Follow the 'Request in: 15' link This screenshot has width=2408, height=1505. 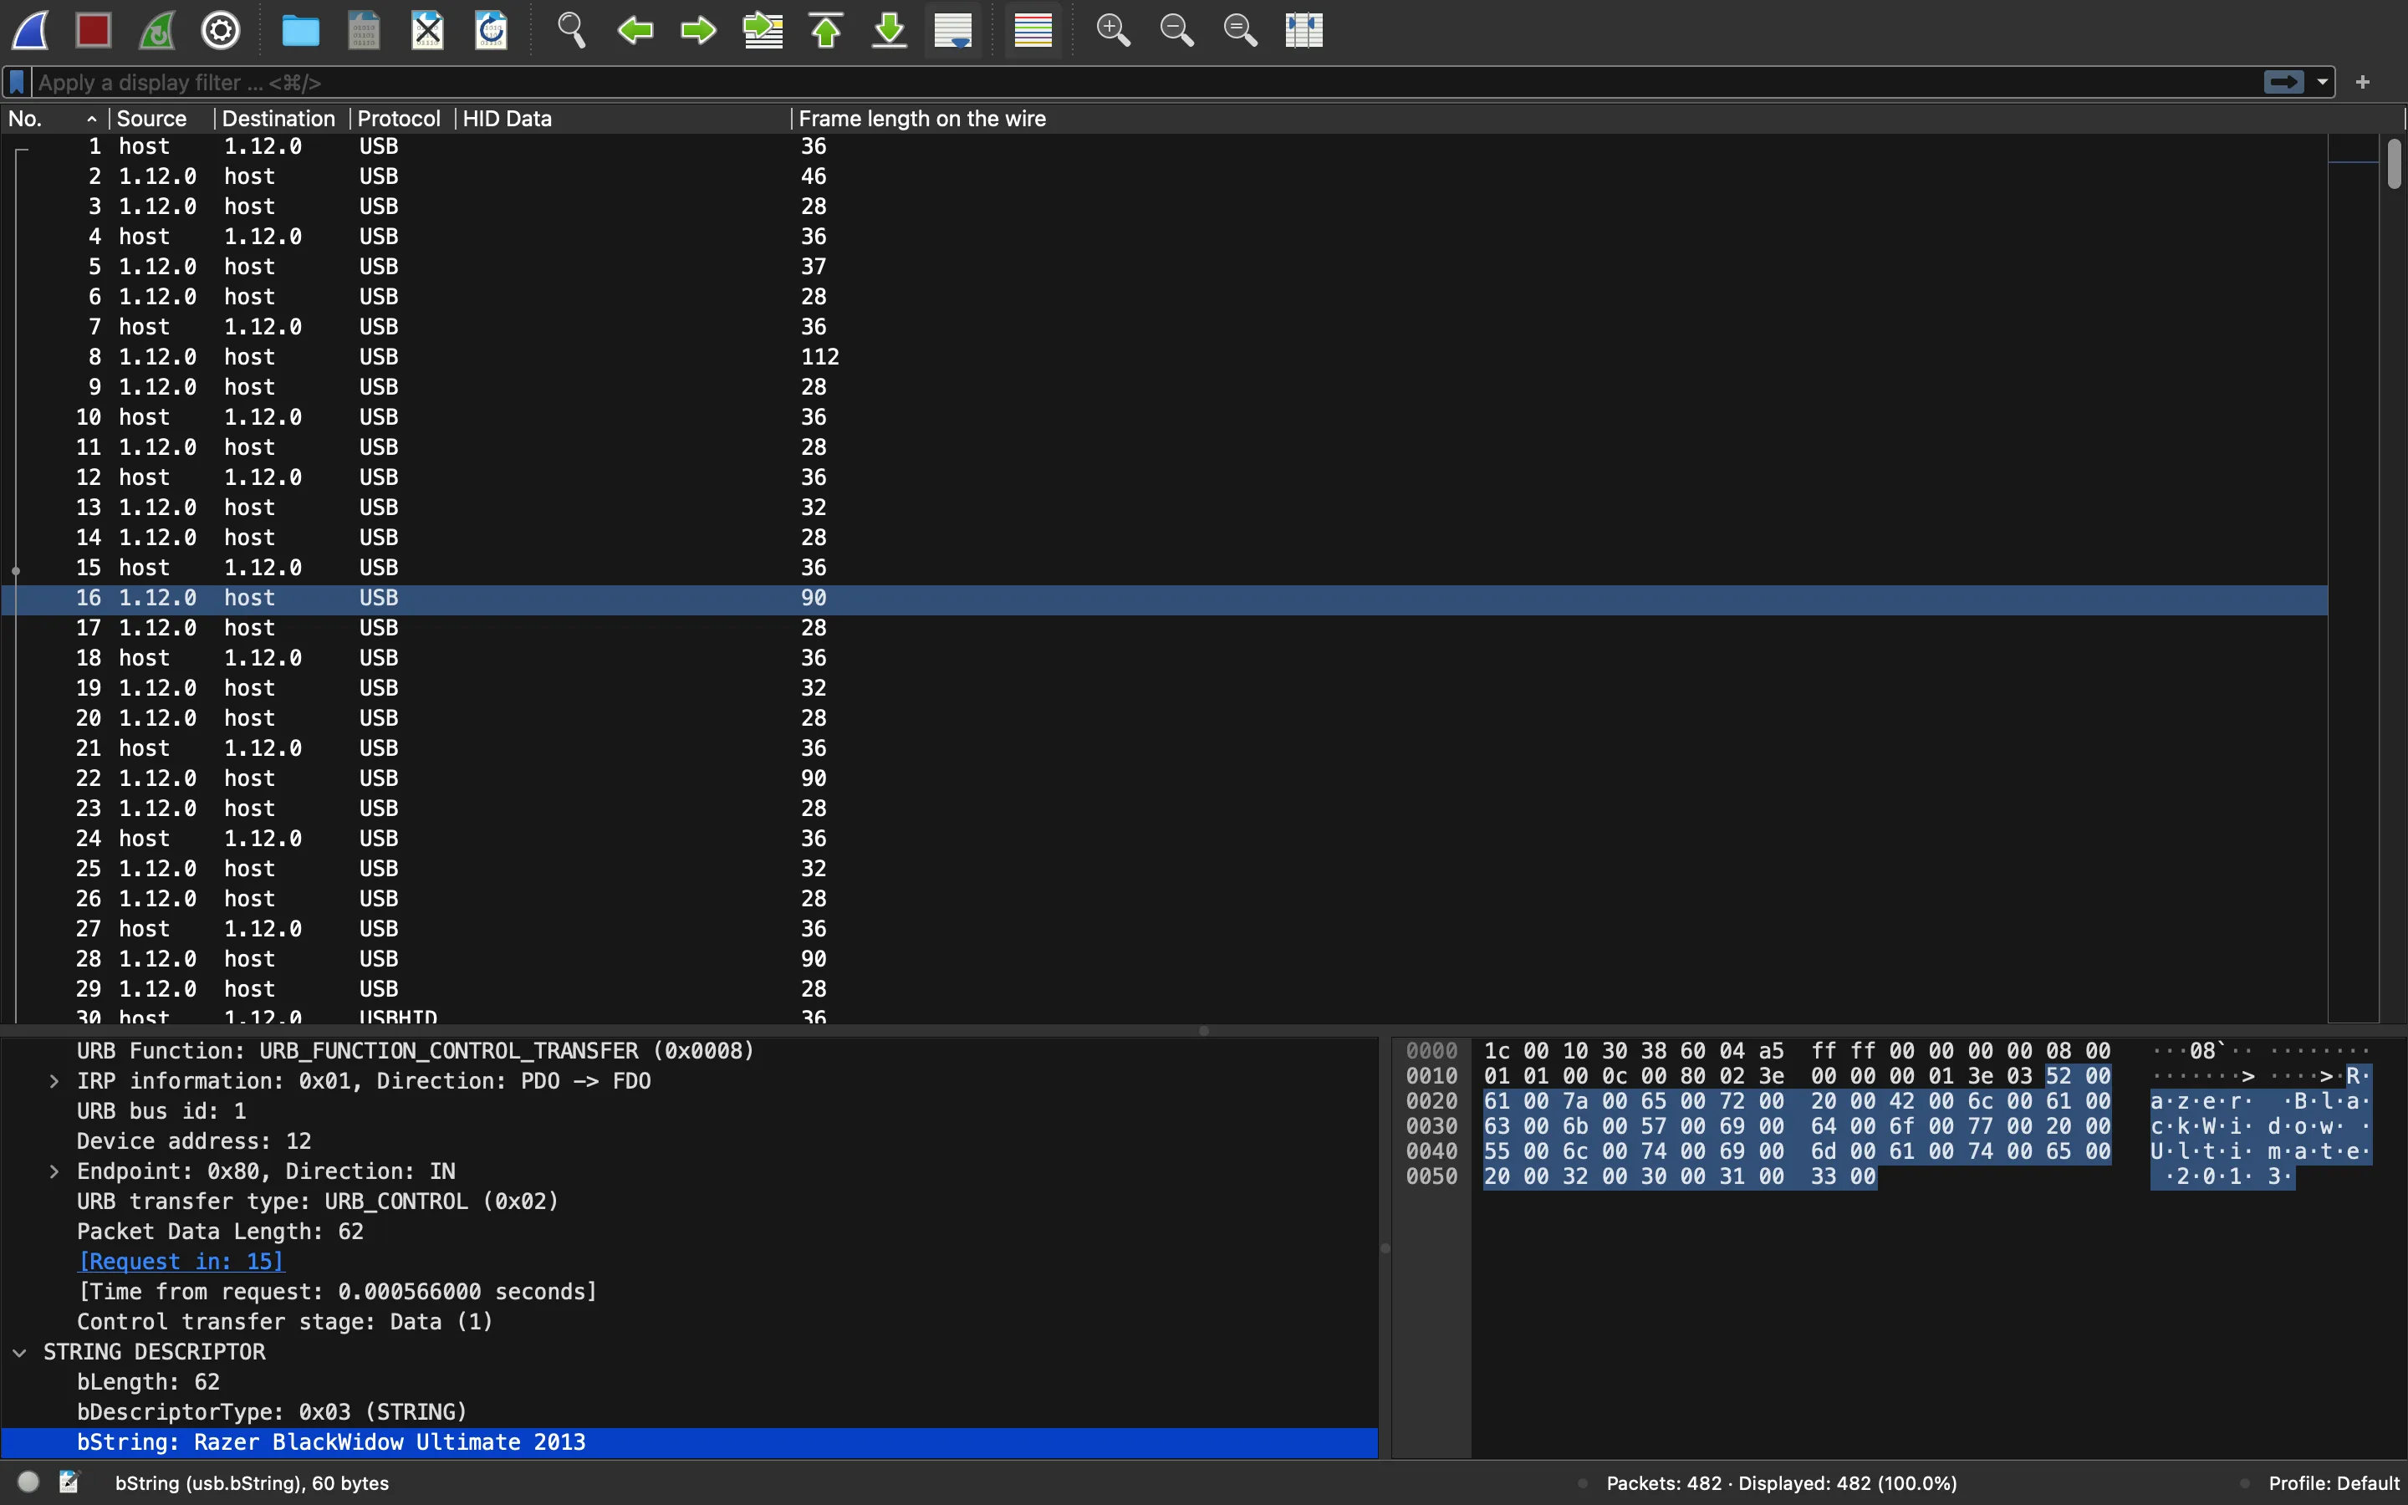(x=180, y=1261)
